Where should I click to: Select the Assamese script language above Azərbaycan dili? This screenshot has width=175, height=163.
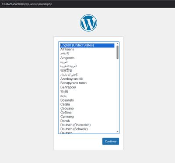[x=87, y=71]
